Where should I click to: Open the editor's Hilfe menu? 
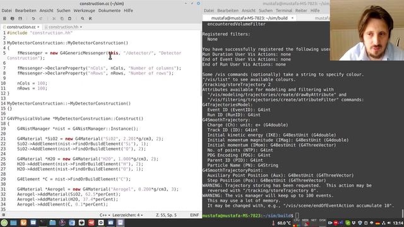coord(128,11)
